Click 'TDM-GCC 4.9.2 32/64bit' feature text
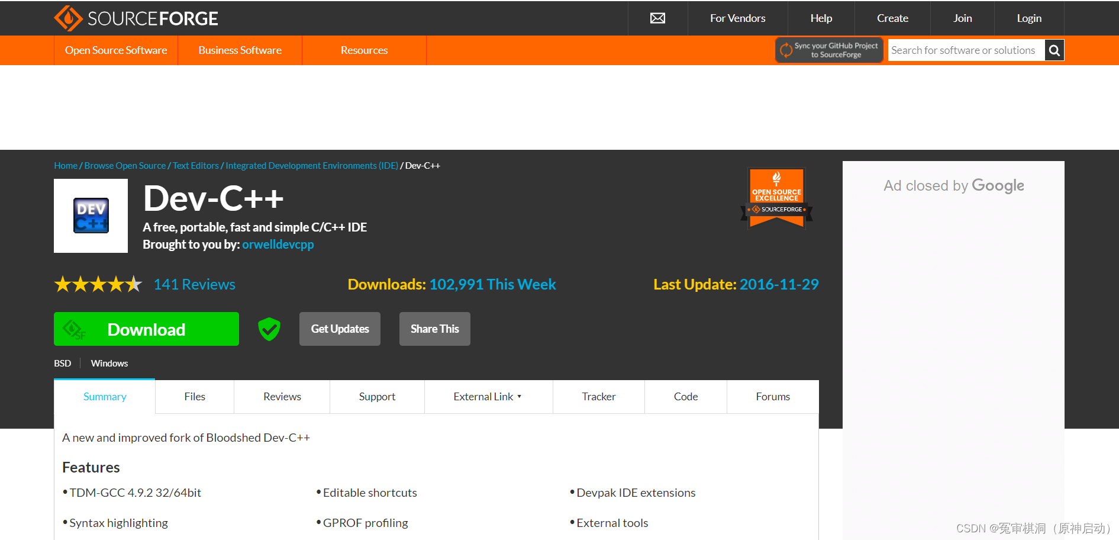This screenshot has width=1119, height=540. (x=136, y=493)
